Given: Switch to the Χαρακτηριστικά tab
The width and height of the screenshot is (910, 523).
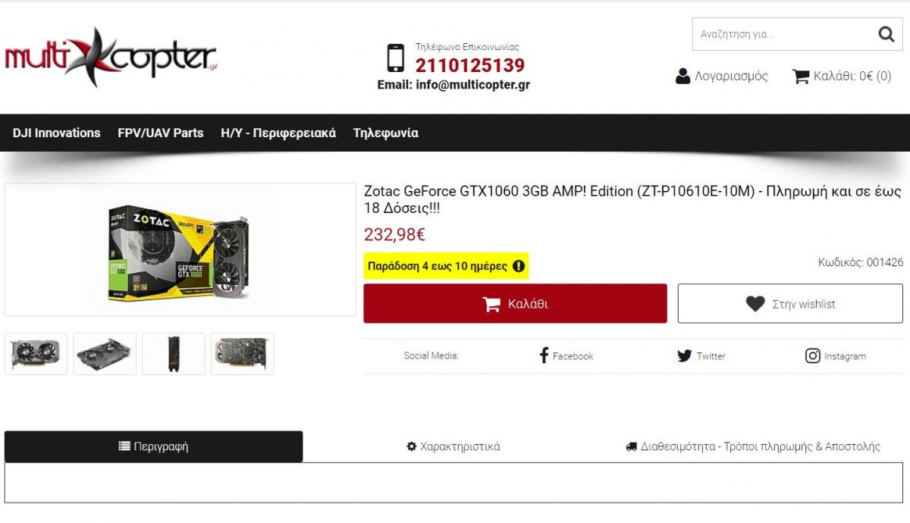Looking at the screenshot, I should point(453,446).
